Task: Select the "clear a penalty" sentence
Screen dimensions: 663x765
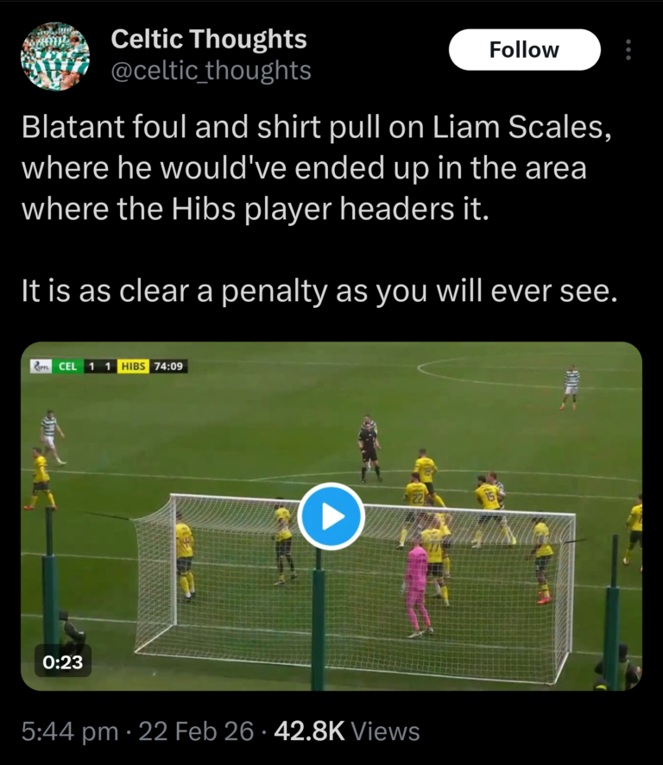Action: coord(319,292)
